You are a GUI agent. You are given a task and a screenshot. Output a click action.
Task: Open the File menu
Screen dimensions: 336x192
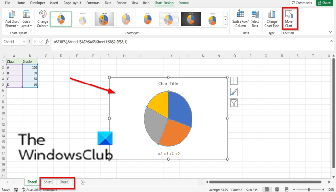(x=7, y=3)
